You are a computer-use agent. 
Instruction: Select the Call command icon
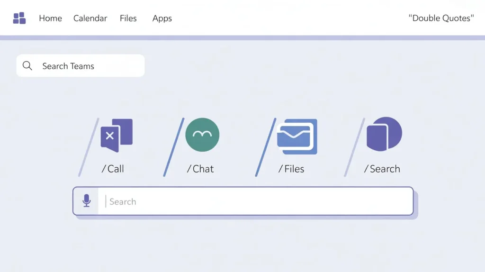[117, 135]
